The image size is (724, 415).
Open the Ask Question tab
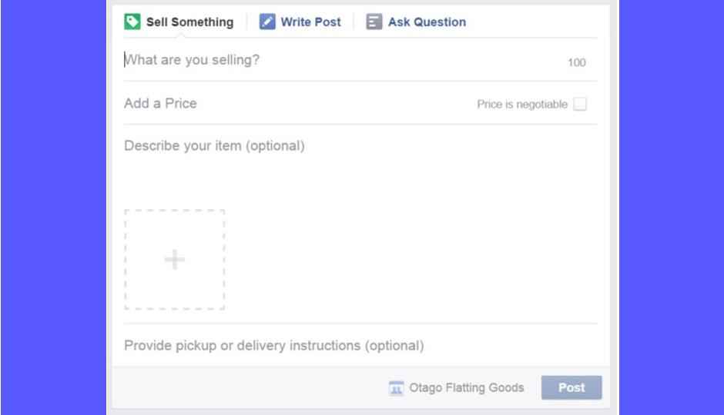[x=416, y=22]
